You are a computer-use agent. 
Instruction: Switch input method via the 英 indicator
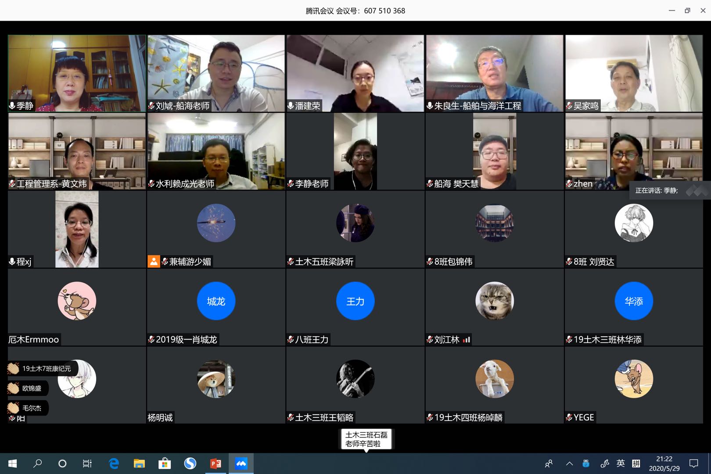pos(620,463)
